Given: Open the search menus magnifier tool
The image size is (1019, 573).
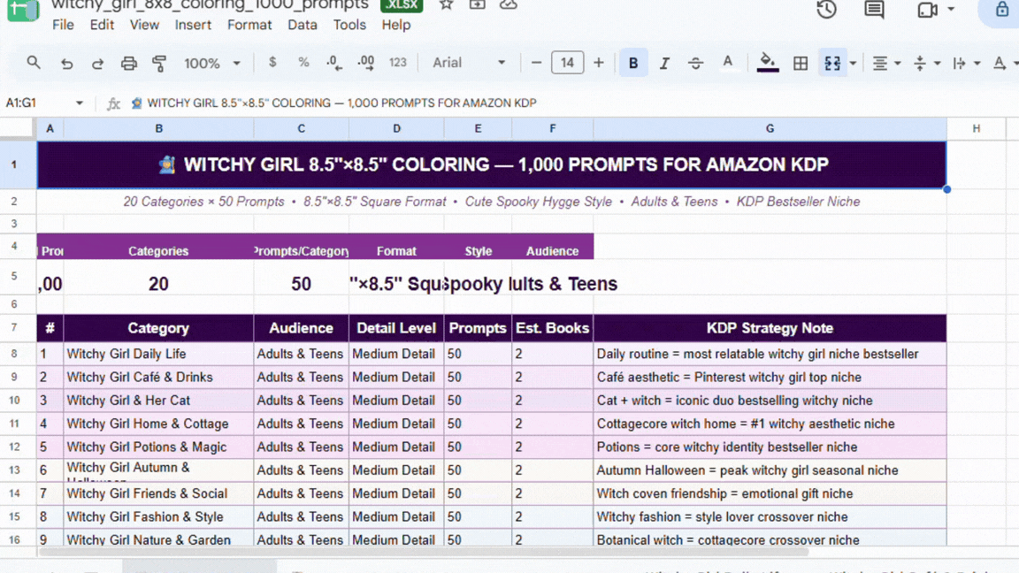Looking at the screenshot, I should tap(33, 63).
